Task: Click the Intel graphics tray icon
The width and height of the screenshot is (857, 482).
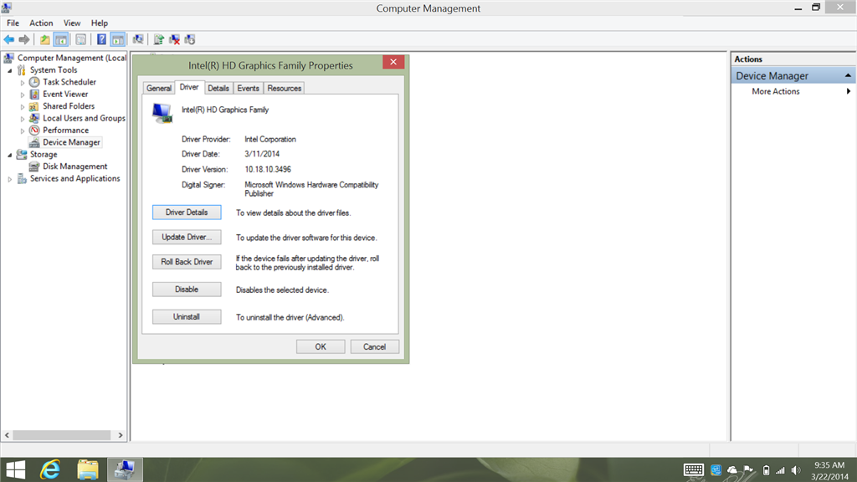Action: pyautogui.click(x=716, y=470)
